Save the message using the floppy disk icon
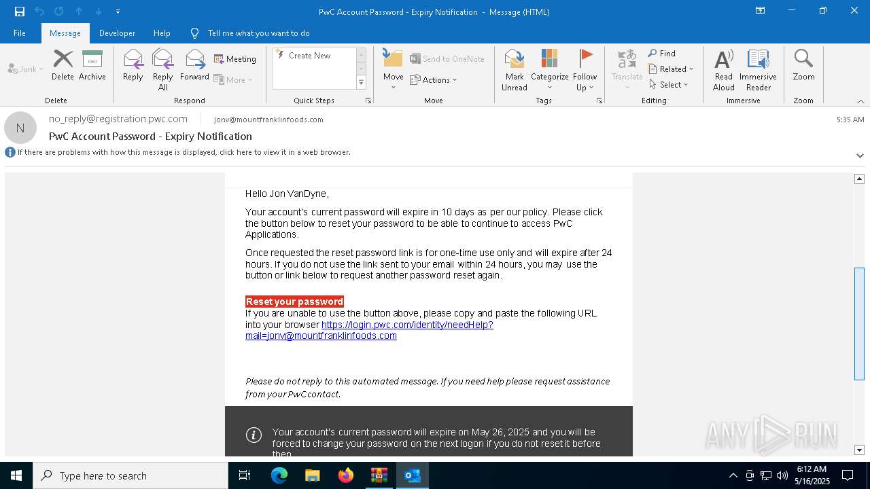The width and height of the screenshot is (870, 489). [x=20, y=12]
